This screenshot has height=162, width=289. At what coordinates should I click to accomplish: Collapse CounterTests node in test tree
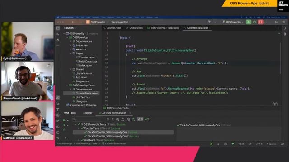pos(79,128)
